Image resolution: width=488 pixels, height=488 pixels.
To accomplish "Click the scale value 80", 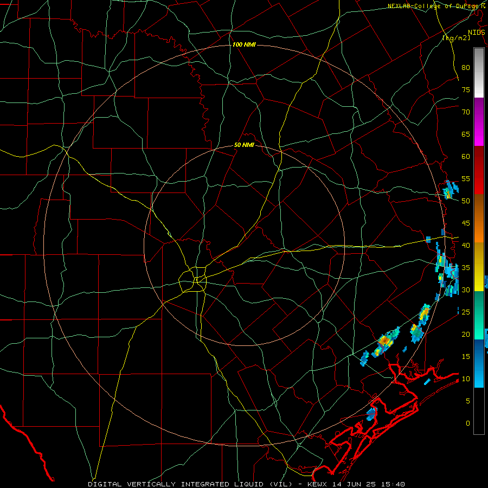I will pos(466,68).
